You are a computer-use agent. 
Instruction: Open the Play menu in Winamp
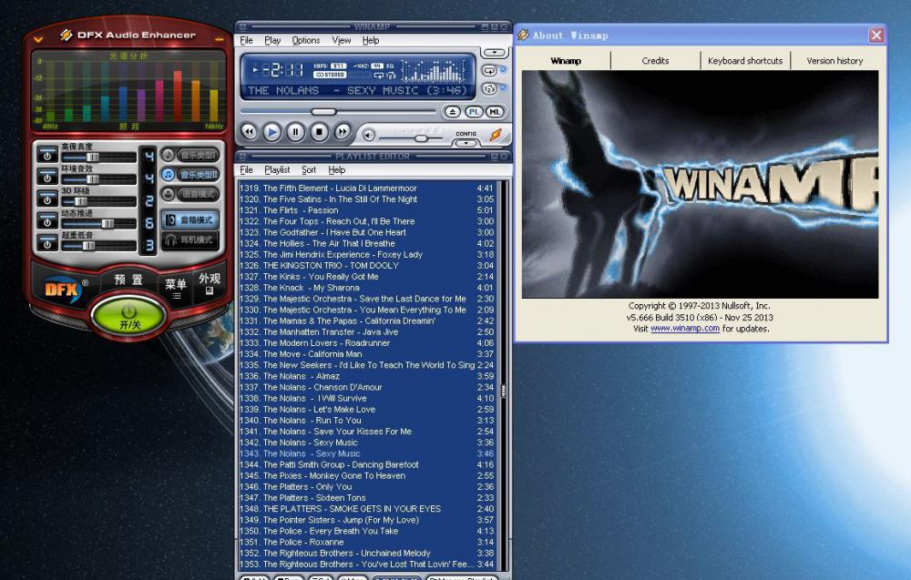pyautogui.click(x=272, y=40)
